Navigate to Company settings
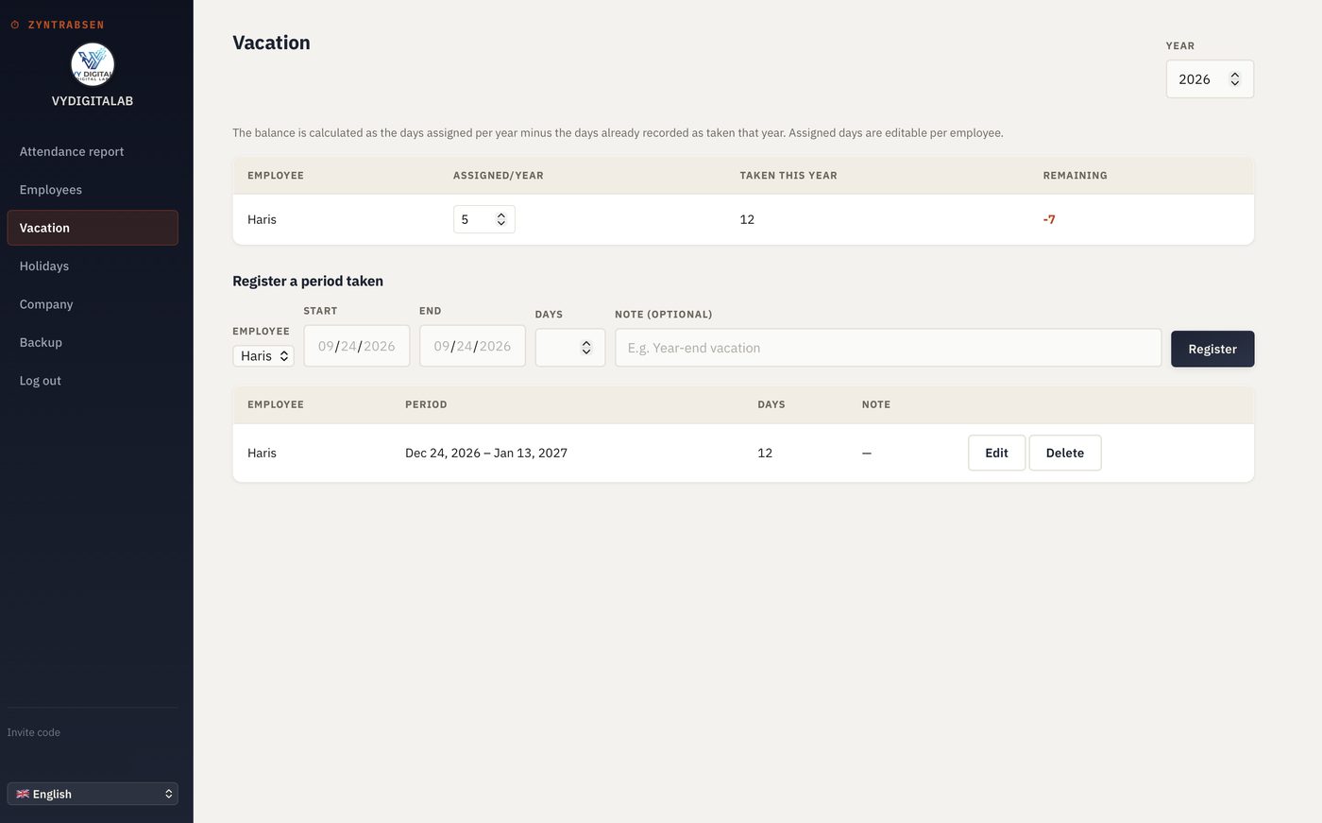 [x=93, y=304]
